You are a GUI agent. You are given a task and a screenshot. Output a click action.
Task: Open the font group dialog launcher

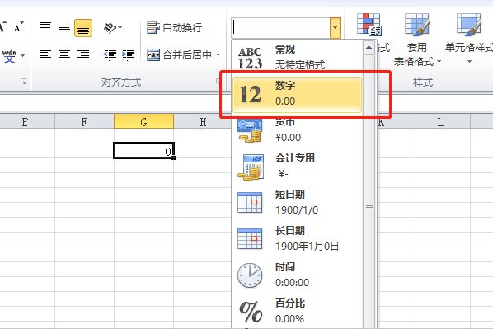23,82
